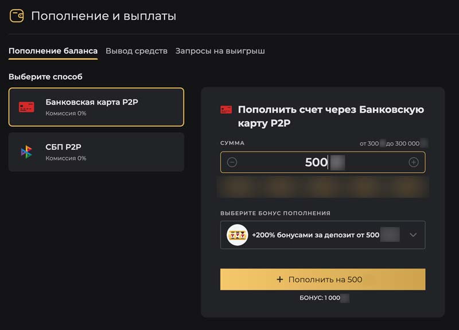Click the colorful СБП logo icon
459x330 pixels.
click(26, 152)
